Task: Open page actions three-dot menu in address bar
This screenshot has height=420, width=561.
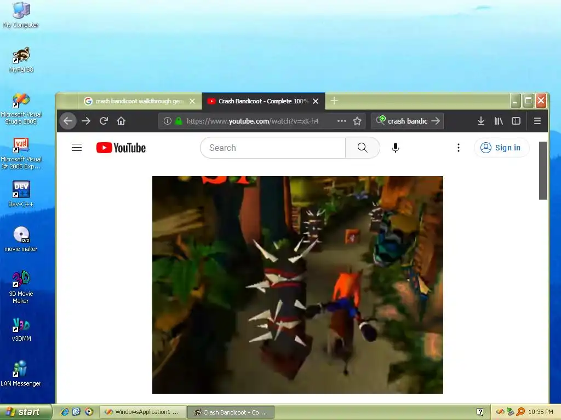Action: pos(342,121)
